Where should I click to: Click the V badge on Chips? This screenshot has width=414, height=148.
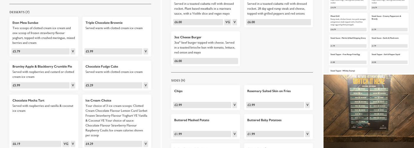click(235, 105)
